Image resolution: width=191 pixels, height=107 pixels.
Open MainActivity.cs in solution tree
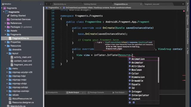click(18, 106)
